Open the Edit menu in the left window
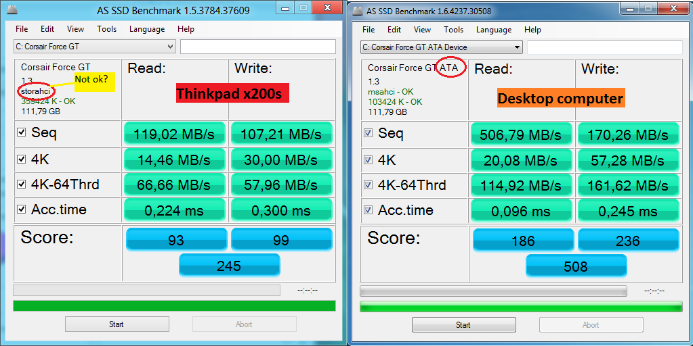The width and height of the screenshot is (693, 346). pos(47,29)
